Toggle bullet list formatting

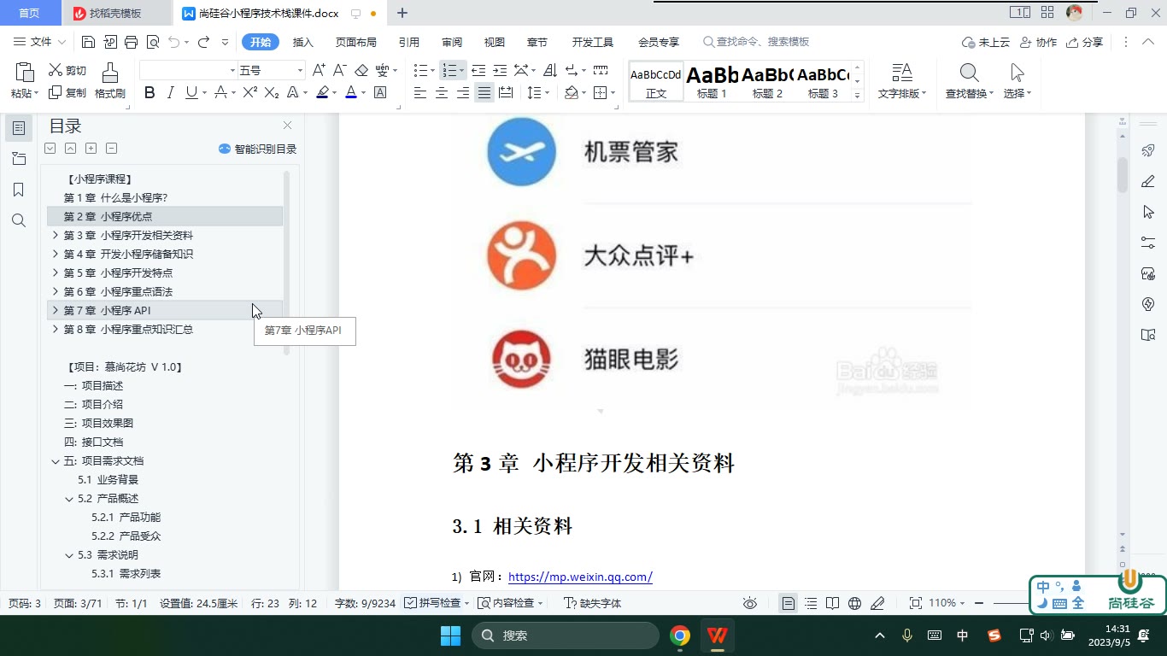pyautogui.click(x=420, y=70)
